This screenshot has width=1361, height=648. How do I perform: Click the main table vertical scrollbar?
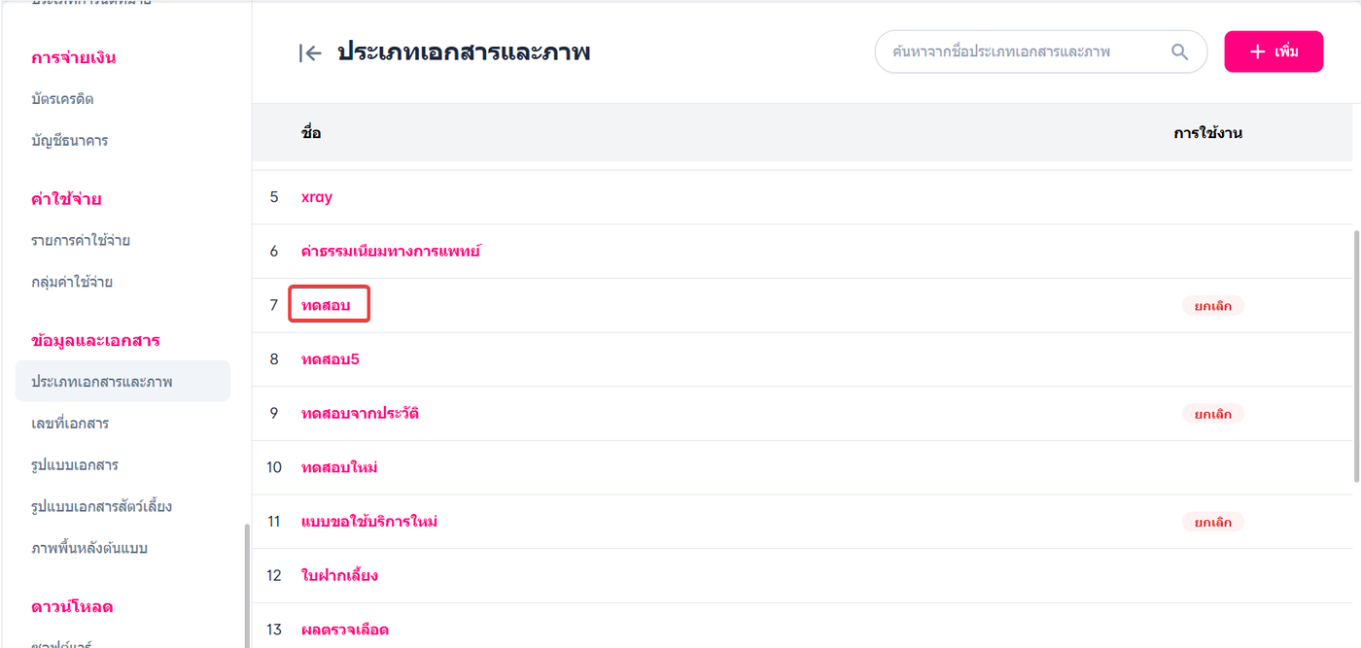click(x=1356, y=355)
